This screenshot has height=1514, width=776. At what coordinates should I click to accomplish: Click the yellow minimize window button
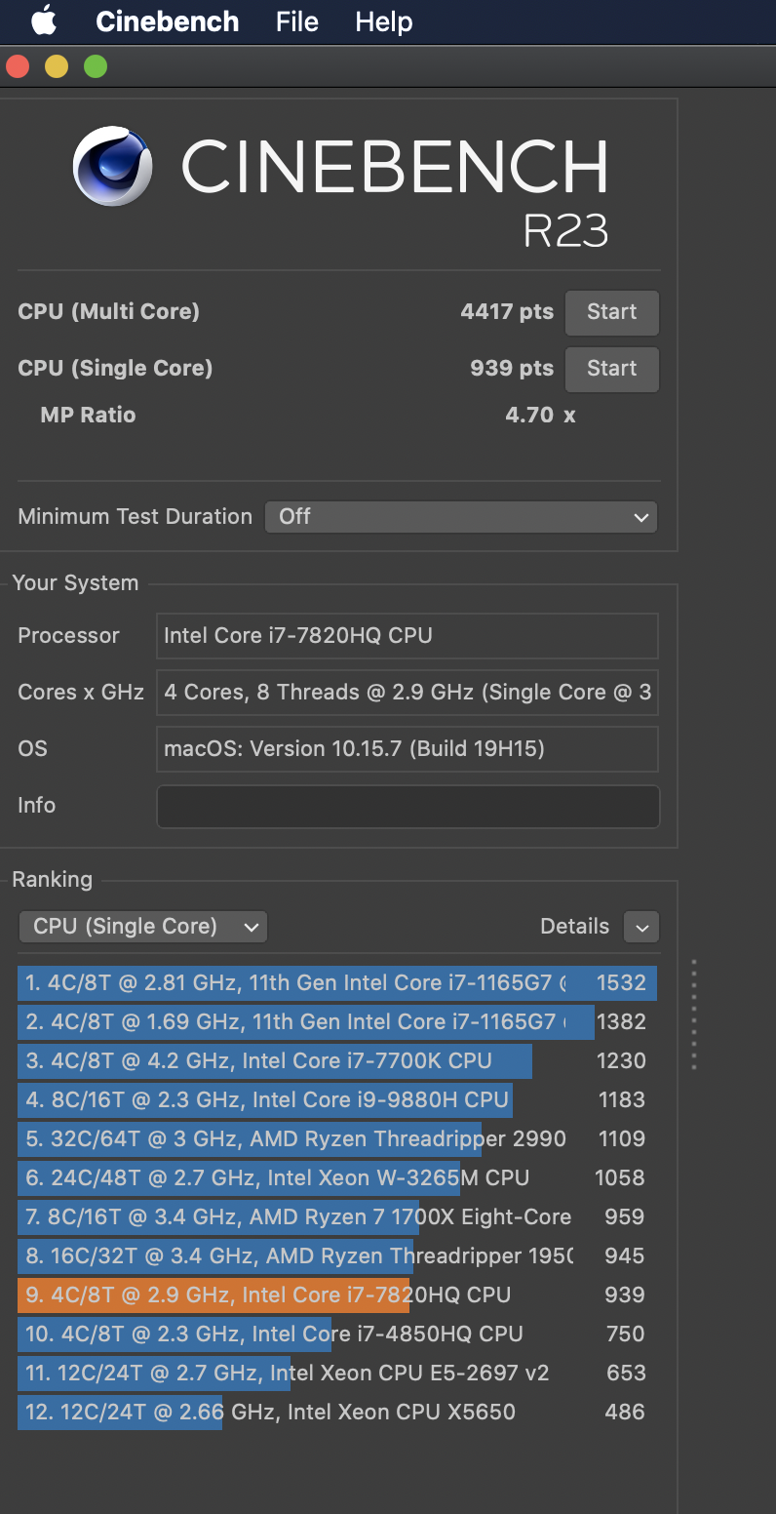click(57, 66)
